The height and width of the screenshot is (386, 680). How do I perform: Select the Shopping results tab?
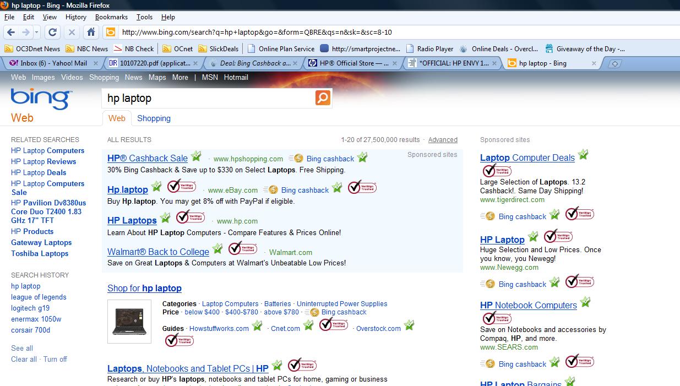click(x=154, y=118)
